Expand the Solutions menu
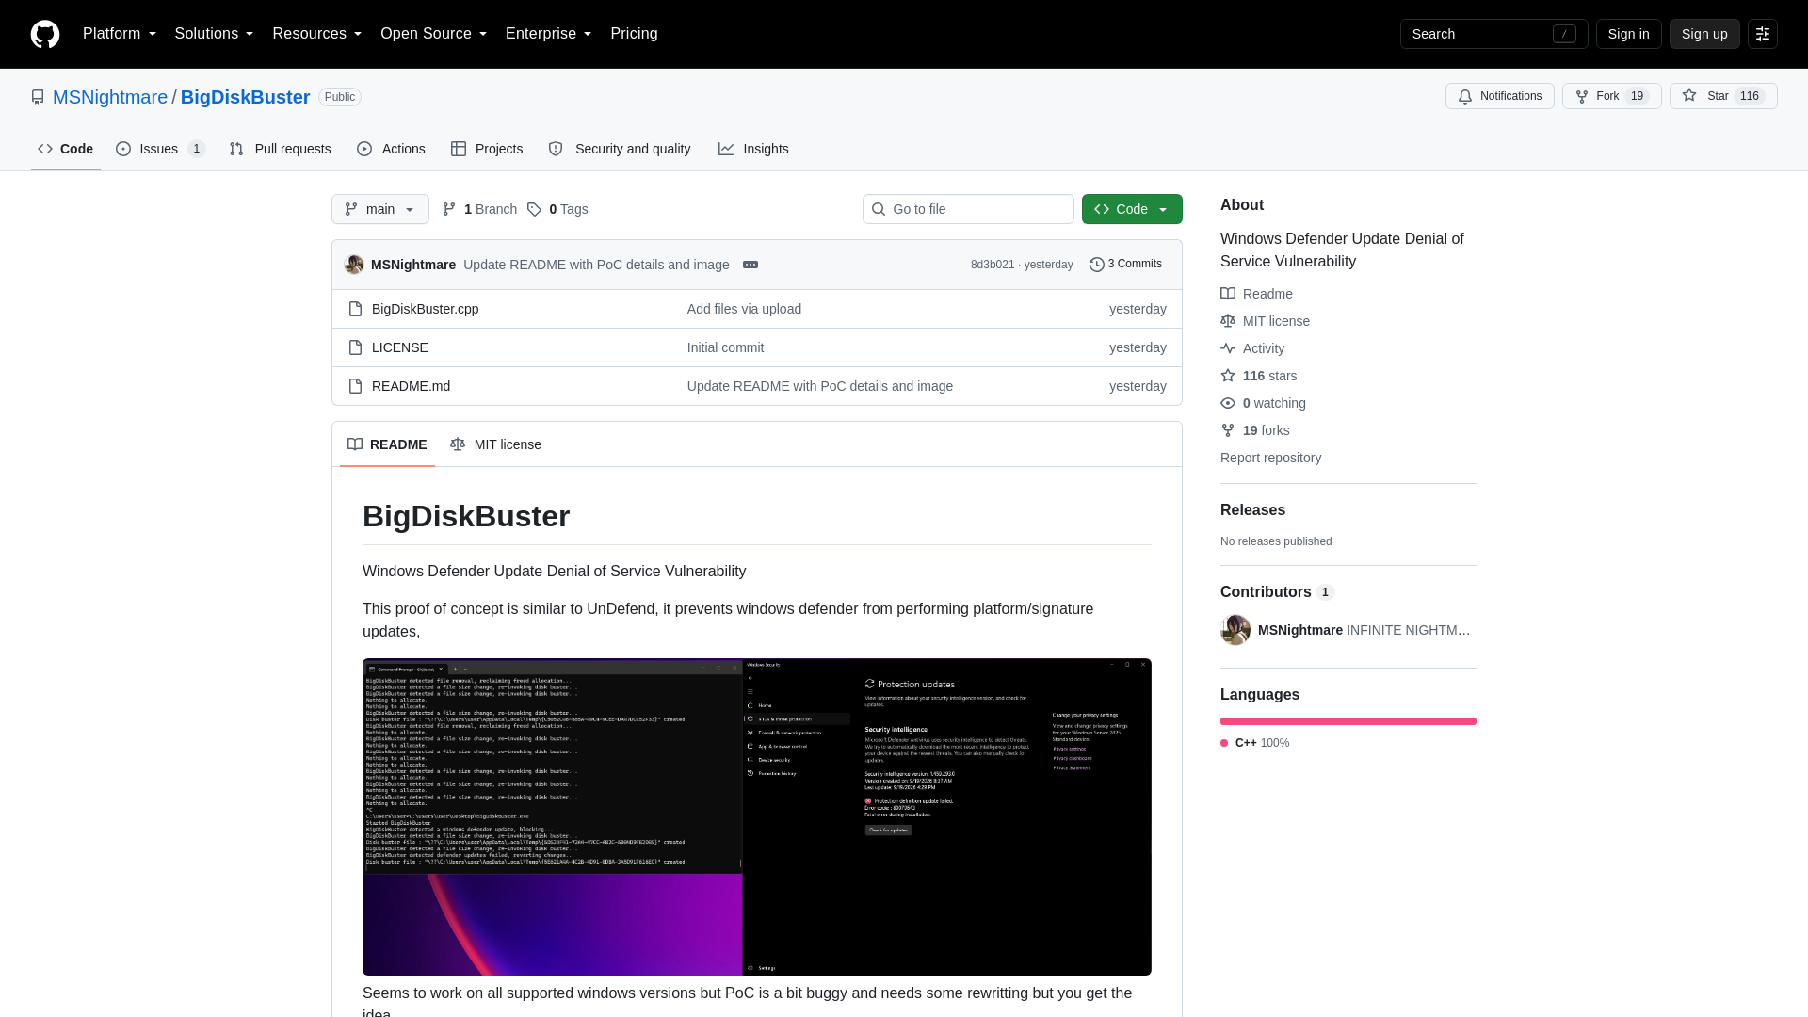This screenshot has width=1808, height=1017. pyautogui.click(x=214, y=34)
